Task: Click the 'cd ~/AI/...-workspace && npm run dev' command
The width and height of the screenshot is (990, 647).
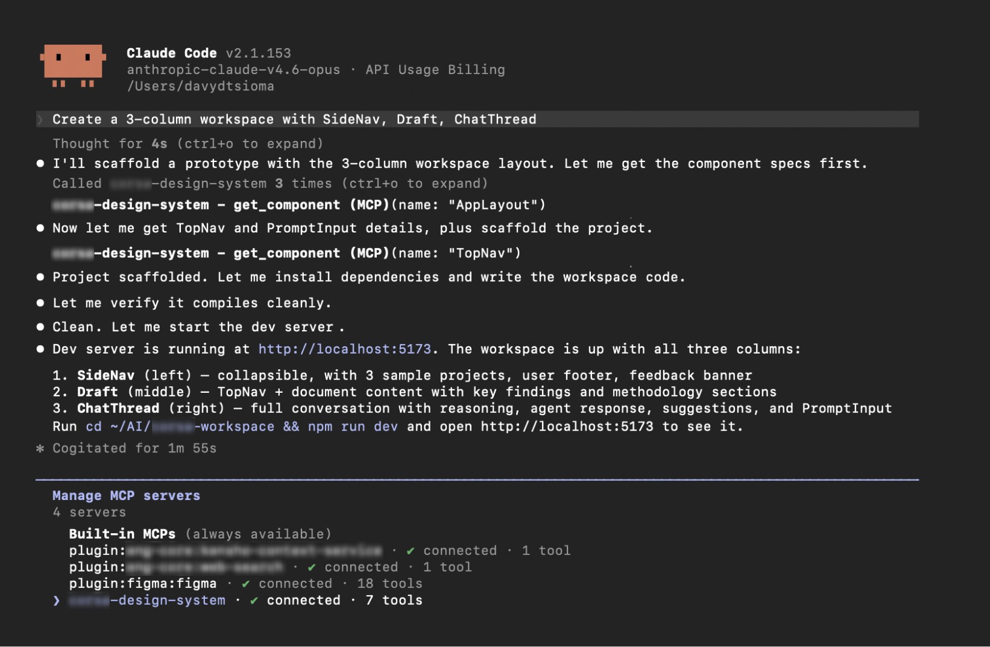Action: point(242,427)
